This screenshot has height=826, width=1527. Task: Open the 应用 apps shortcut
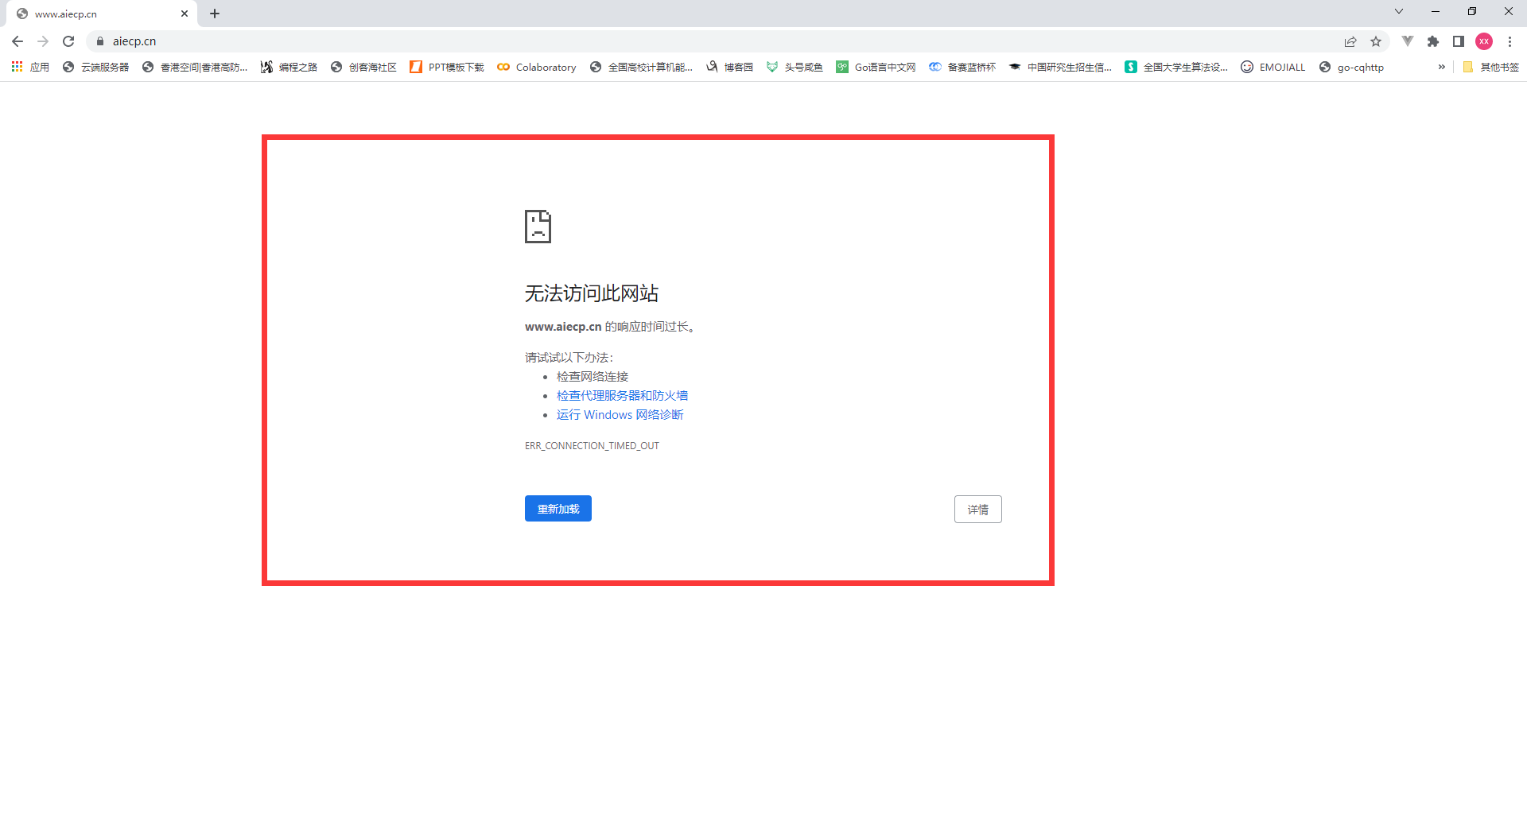(x=30, y=67)
